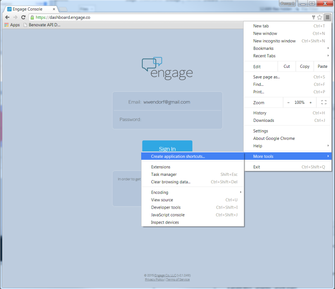Bookmark the page with the star icon
This screenshot has height=289, width=335.
tap(320, 18)
